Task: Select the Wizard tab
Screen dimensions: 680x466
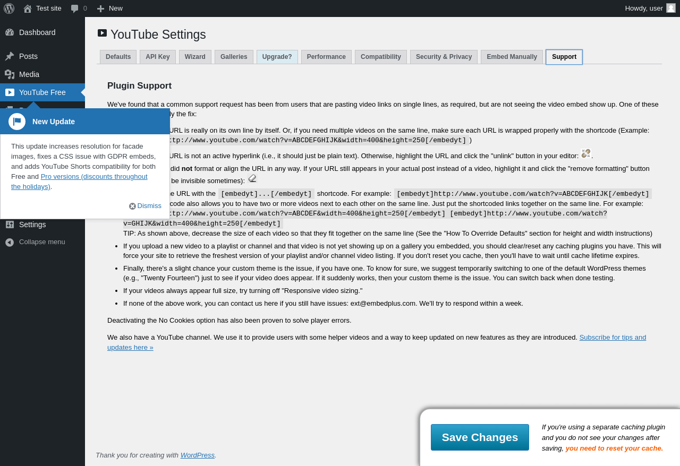Action: [195, 57]
